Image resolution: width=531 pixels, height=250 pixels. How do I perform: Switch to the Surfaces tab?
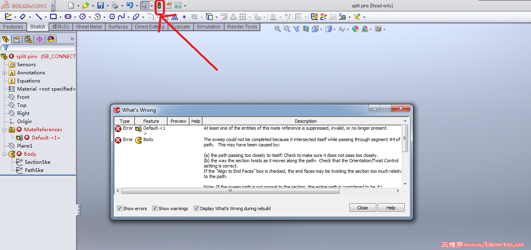pos(118,27)
